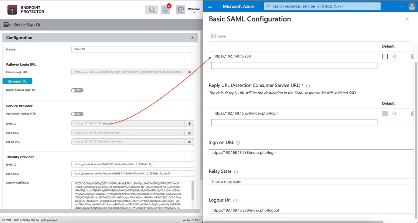
Task: Copy the Failover Login URL
Action: [x=189, y=72]
